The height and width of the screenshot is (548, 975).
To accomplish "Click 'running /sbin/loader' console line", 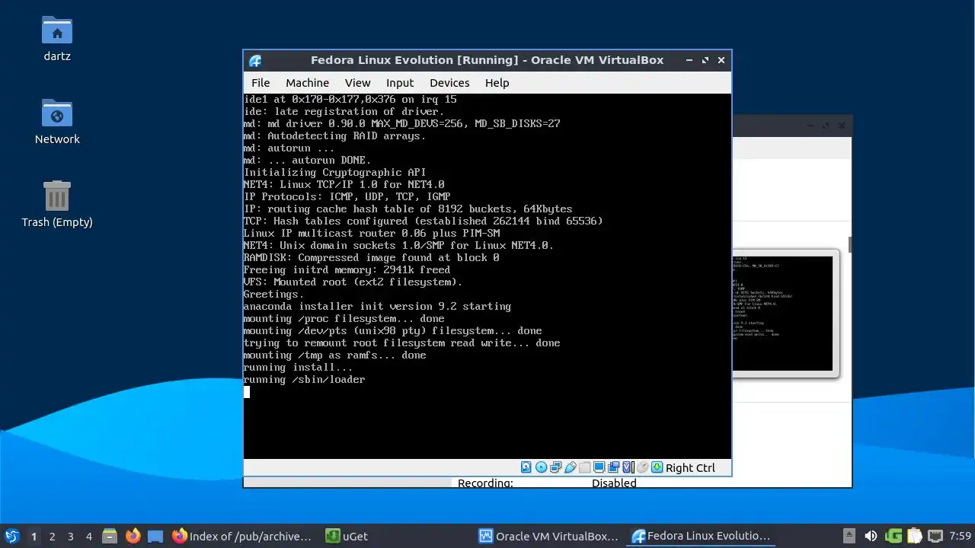I will (304, 379).
